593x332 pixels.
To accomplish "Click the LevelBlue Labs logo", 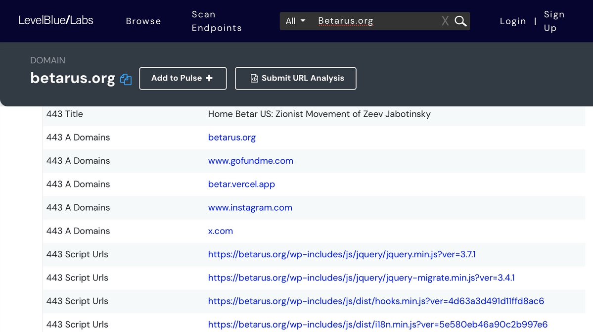I will 56,20.
